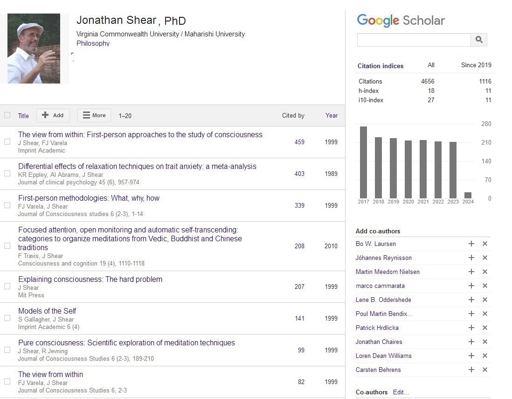Add Bo W. Laursen as co-author

pos(471,244)
